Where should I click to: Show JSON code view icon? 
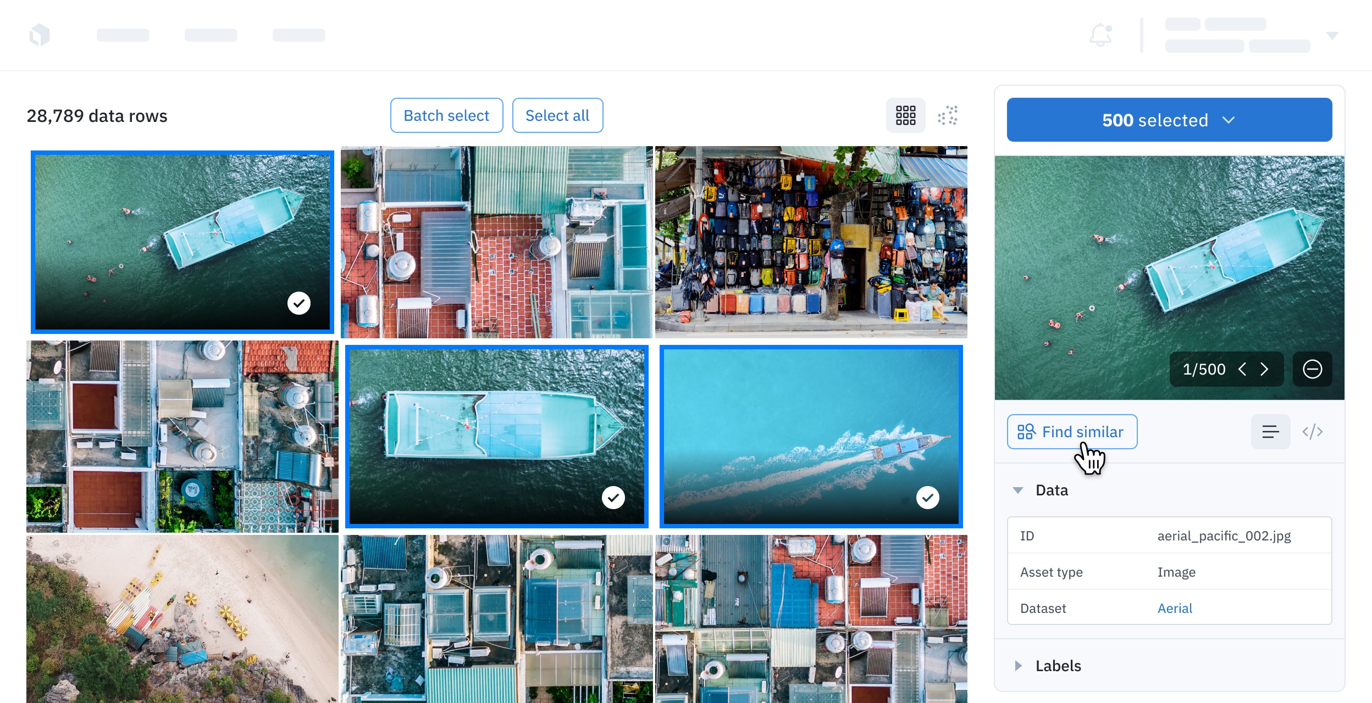1312,432
